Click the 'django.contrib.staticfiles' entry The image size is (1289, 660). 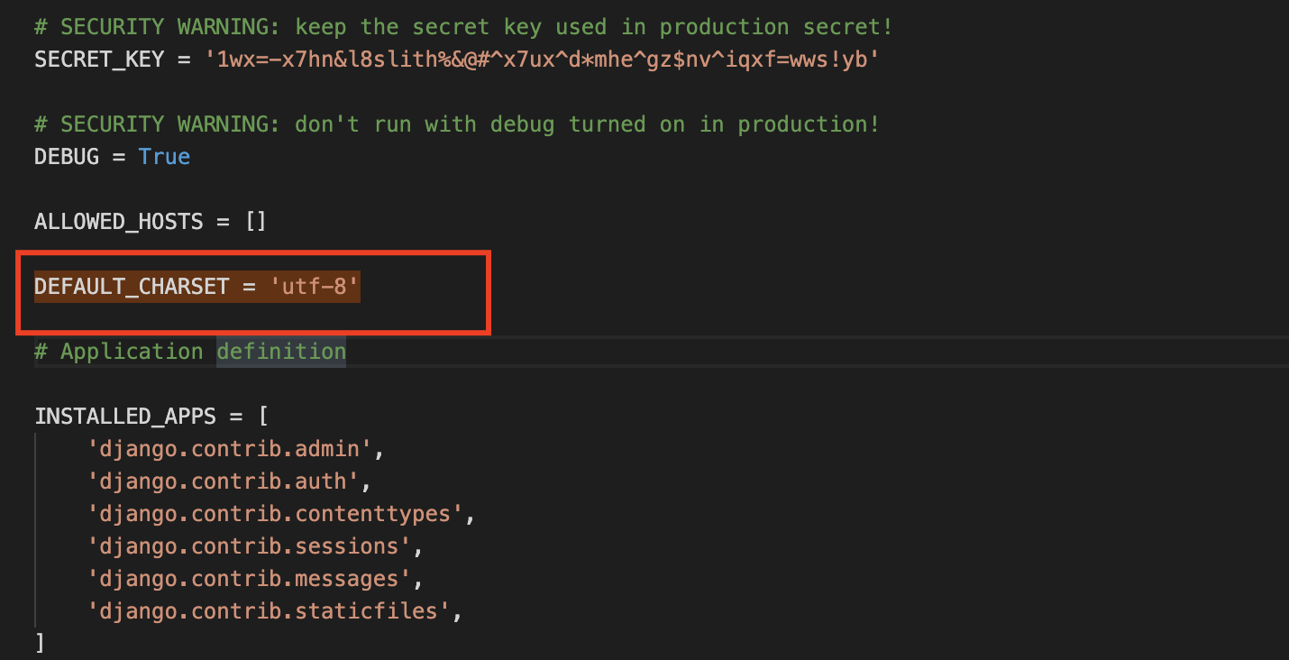pyautogui.click(x=269, y=611)
